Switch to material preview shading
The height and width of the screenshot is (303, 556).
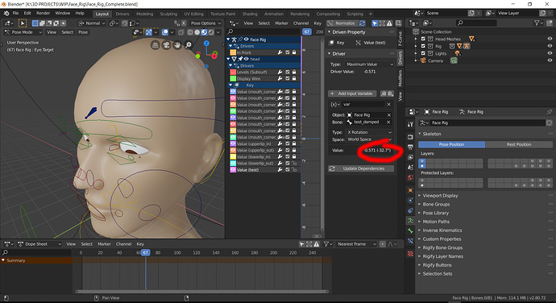(x=204, y=32)
